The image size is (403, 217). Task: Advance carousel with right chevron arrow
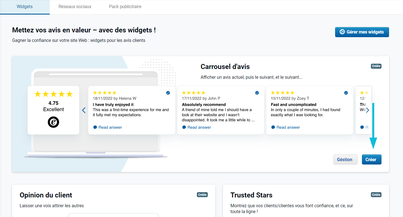pyautogui.click(x=368, y=110)
